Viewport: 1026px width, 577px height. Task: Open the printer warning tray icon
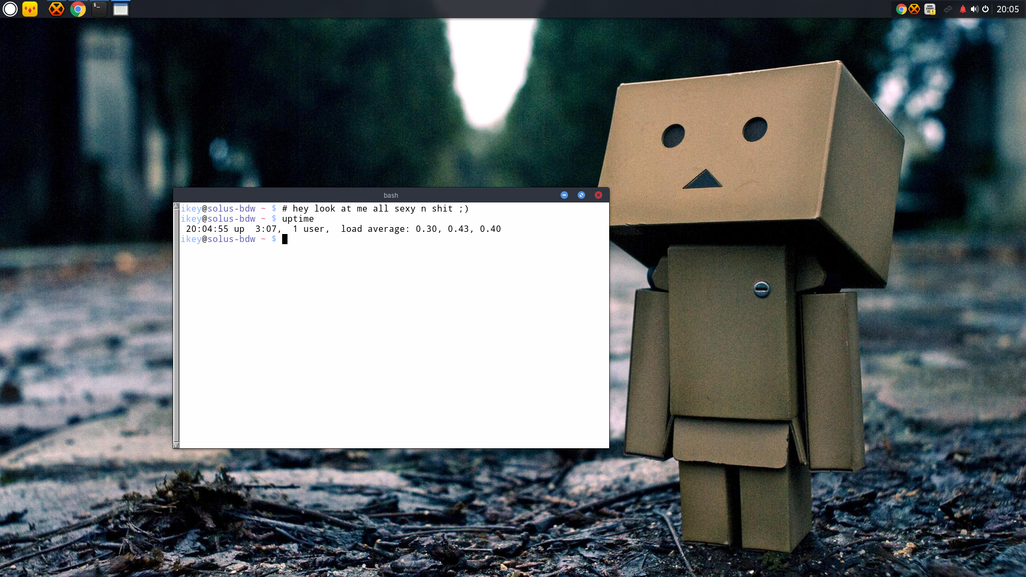(x=930, y=9)
